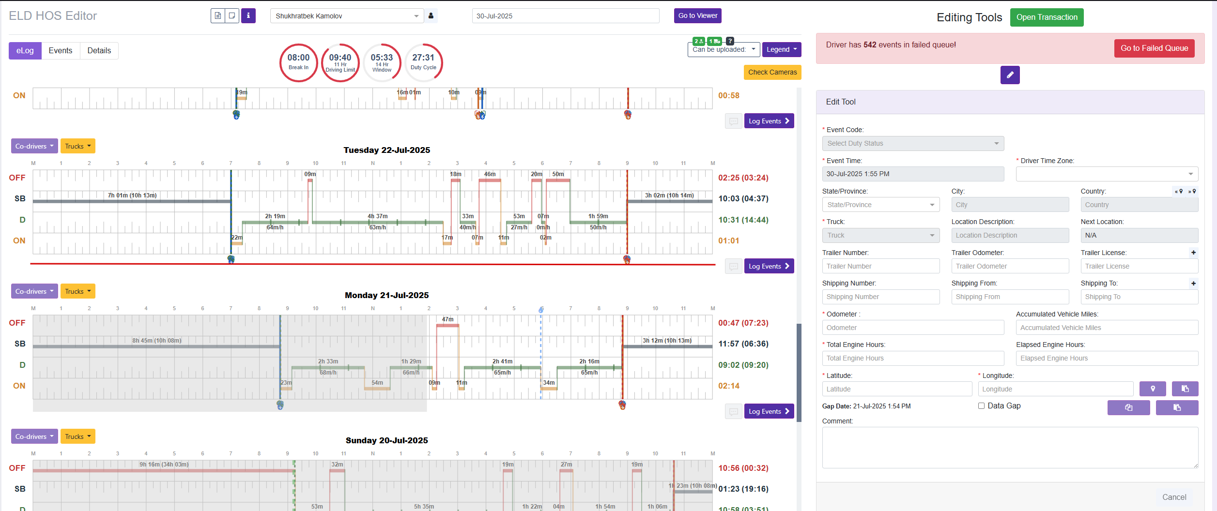
Task: Click the Comment text area
Action: pos(1010,448)
